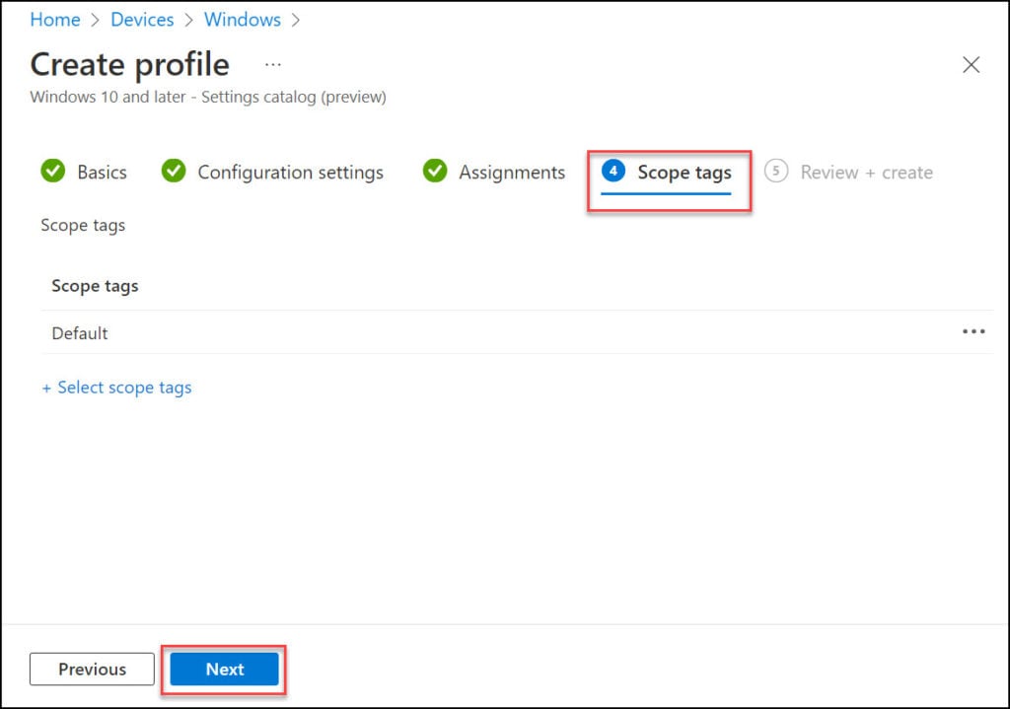Click the green checkmark beside Assignments
Image resolution: width=1010 pixels, height=709 pixels.
435,171
